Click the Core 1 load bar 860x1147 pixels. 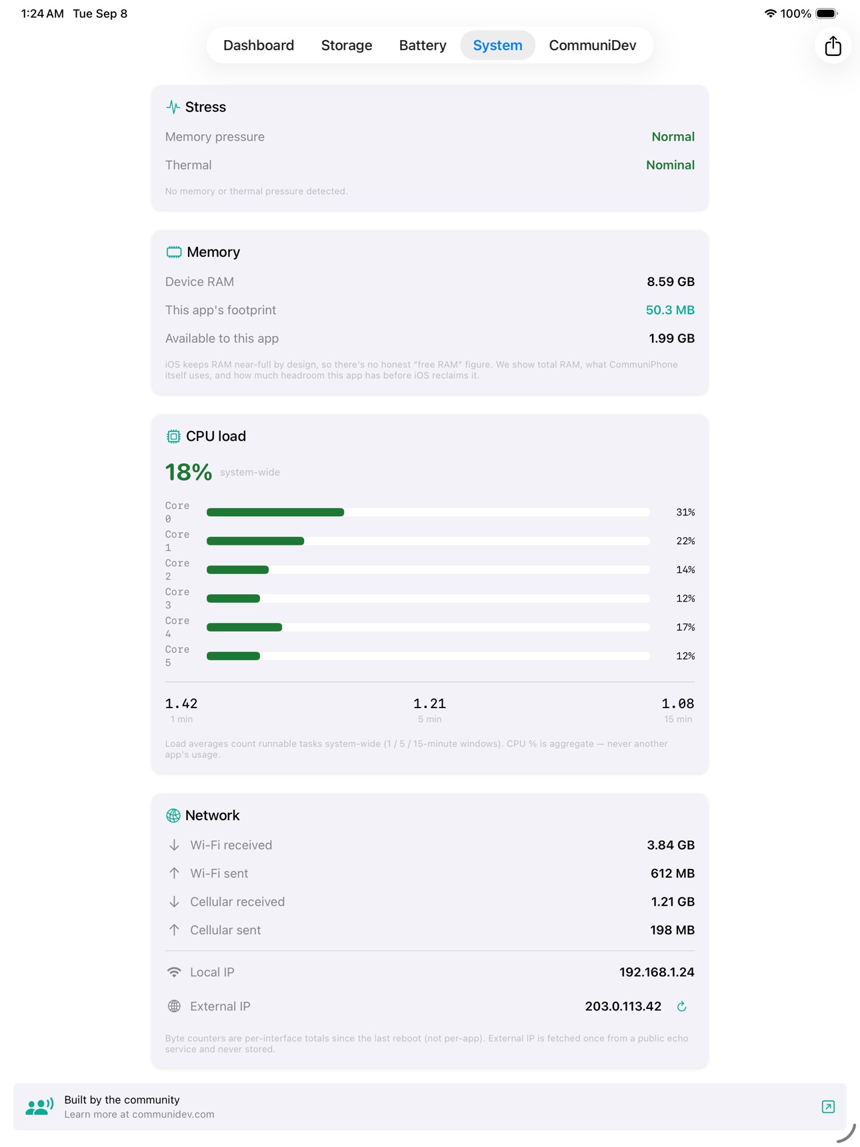[x=428, y=541]
